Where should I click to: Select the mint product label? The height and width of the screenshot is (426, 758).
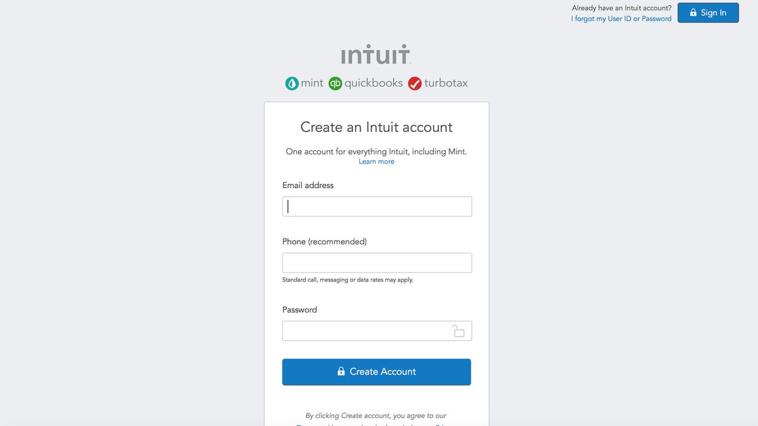(x=312, y=83)
